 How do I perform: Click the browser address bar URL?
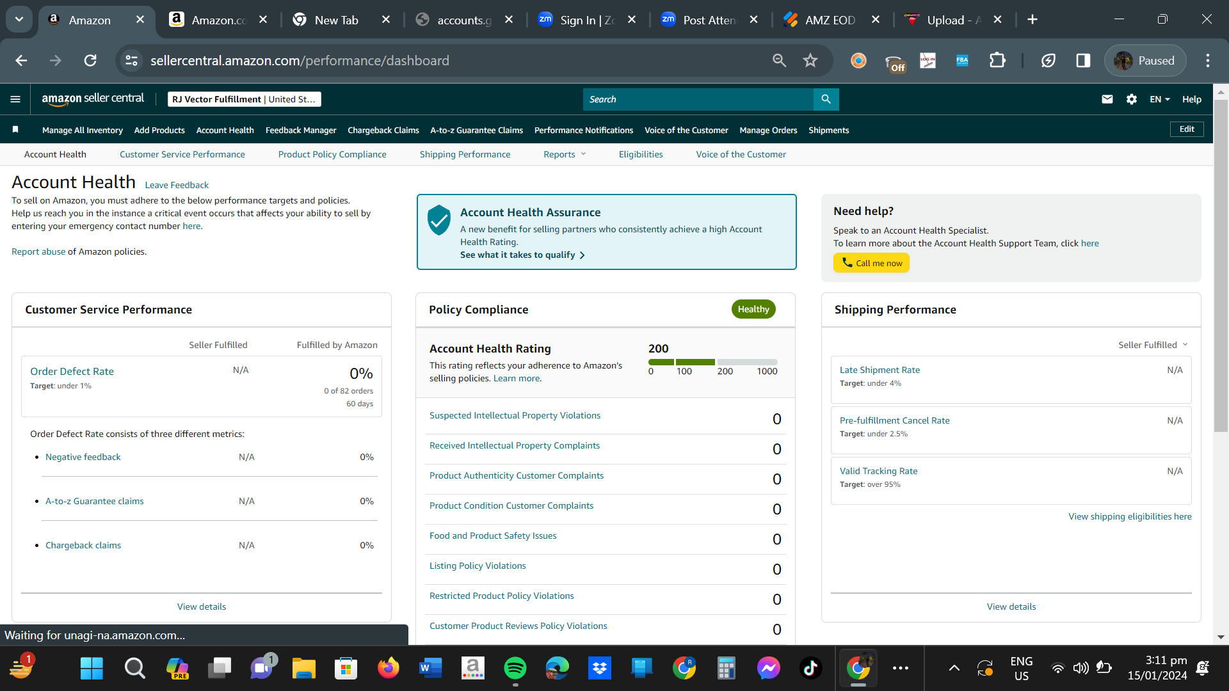300,60
